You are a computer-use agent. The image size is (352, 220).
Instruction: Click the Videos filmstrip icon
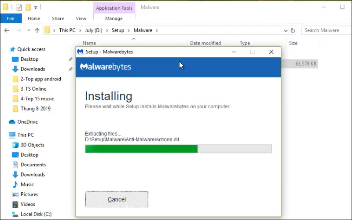pyautogui.click(x=15, y=204)
